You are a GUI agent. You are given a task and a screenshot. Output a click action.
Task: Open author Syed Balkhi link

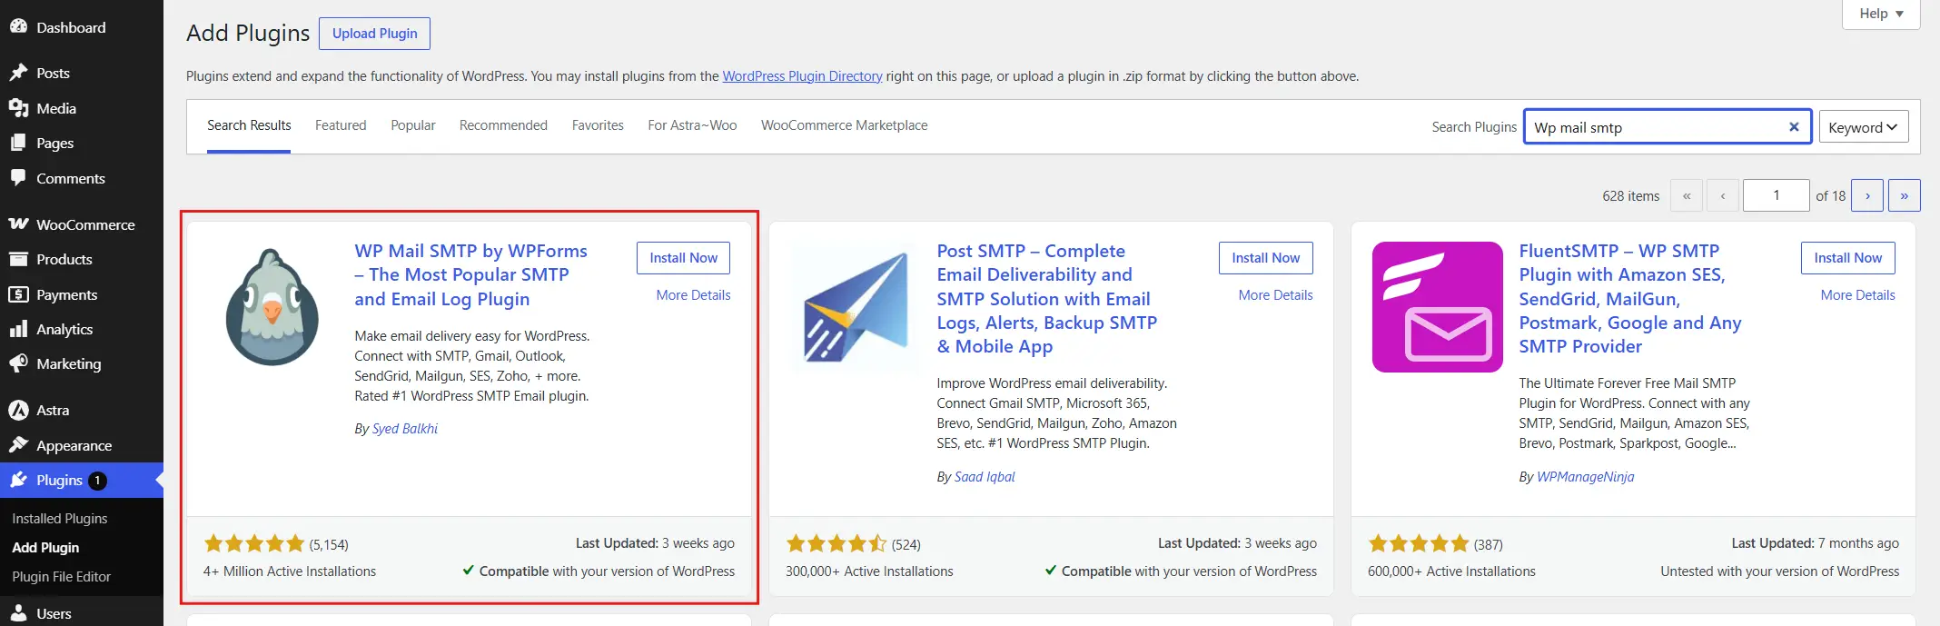pyautogui.click(x=405, y=429)
